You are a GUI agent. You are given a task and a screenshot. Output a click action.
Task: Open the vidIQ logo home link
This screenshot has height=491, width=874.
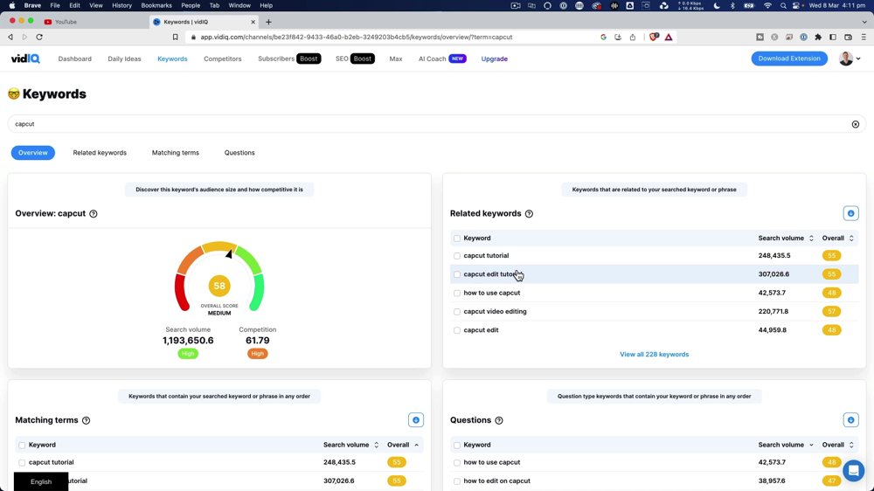(x=25, y=59)
